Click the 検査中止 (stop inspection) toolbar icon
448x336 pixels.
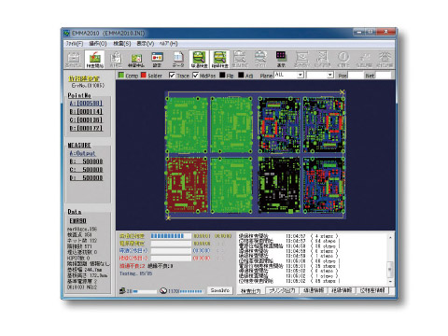(136, 60)
